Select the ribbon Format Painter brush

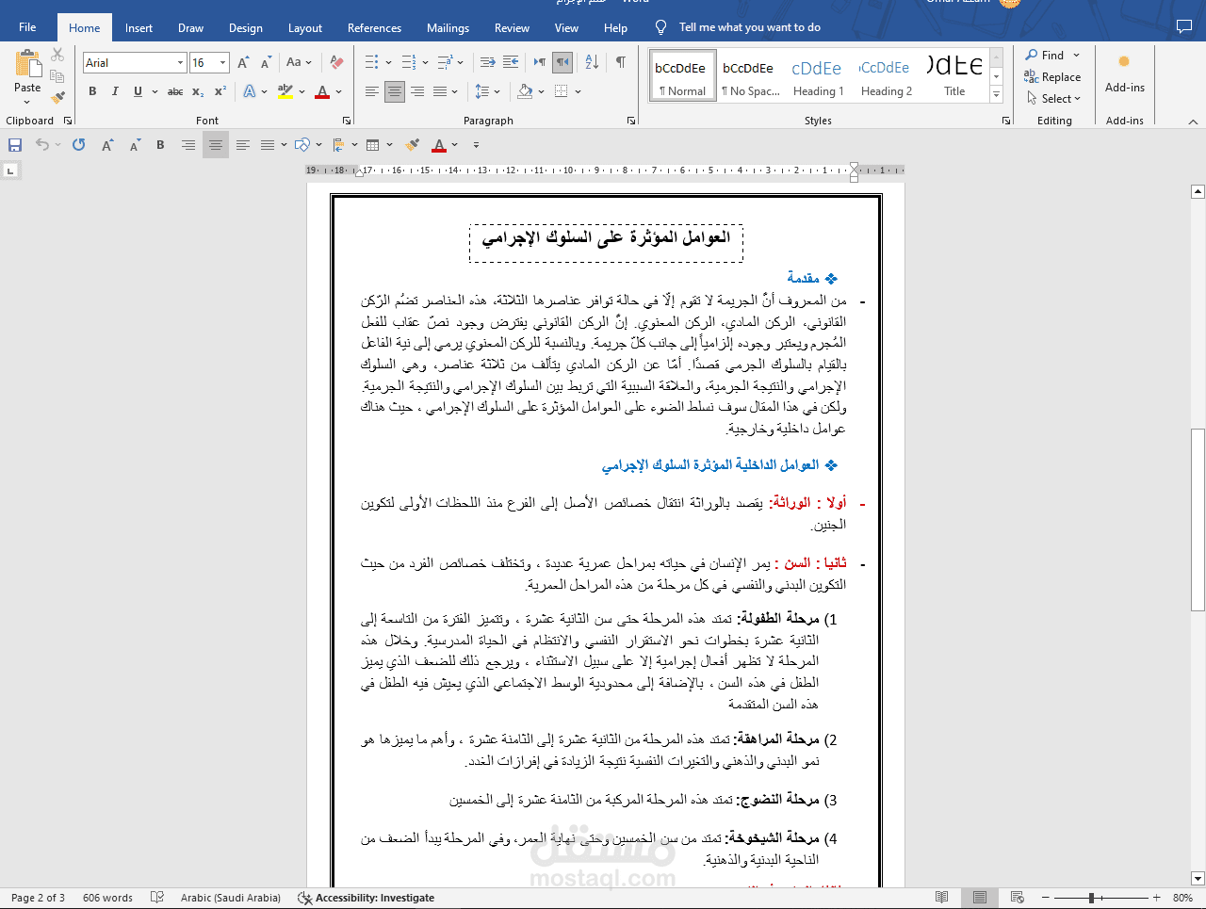57,96
